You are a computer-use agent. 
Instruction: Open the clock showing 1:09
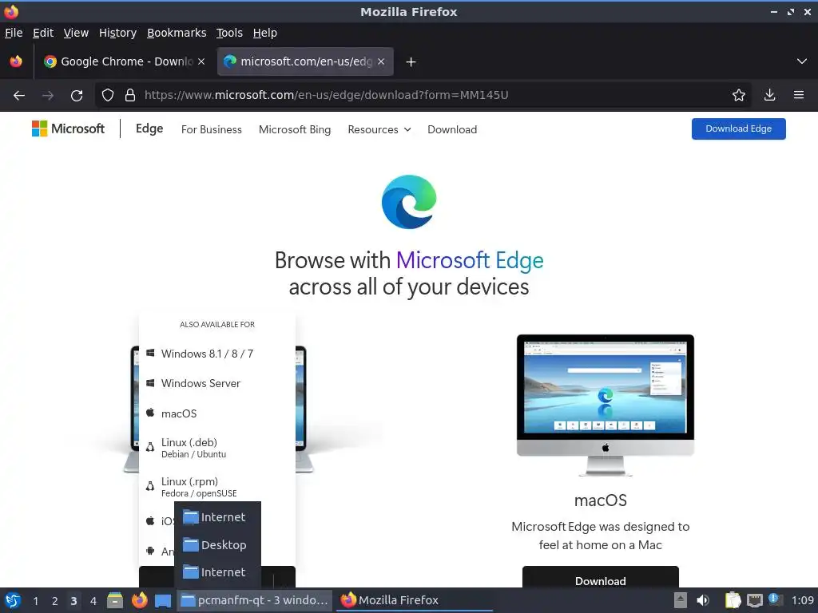pos(802,600)
